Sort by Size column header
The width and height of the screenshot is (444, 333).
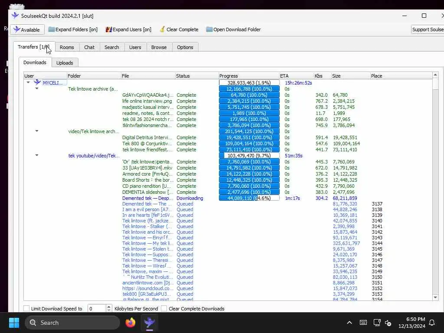click(x=350, y=76)
